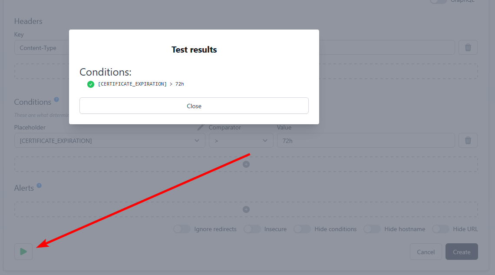Add a new condition with plus icon
The image size is (495, 275).
point(246,164)
